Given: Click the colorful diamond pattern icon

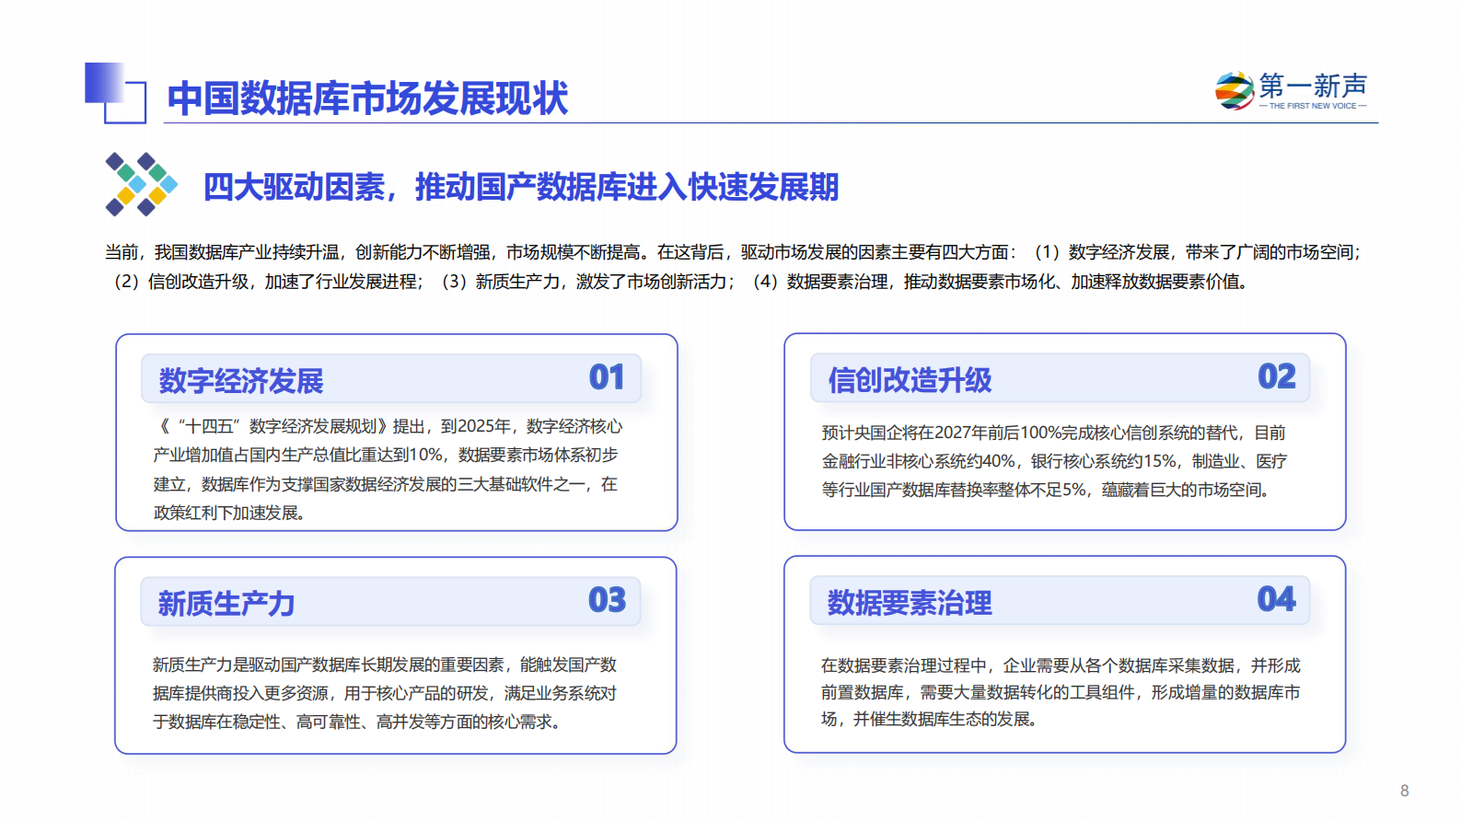Looking at the screenshot, I should (x=141, y=184).
